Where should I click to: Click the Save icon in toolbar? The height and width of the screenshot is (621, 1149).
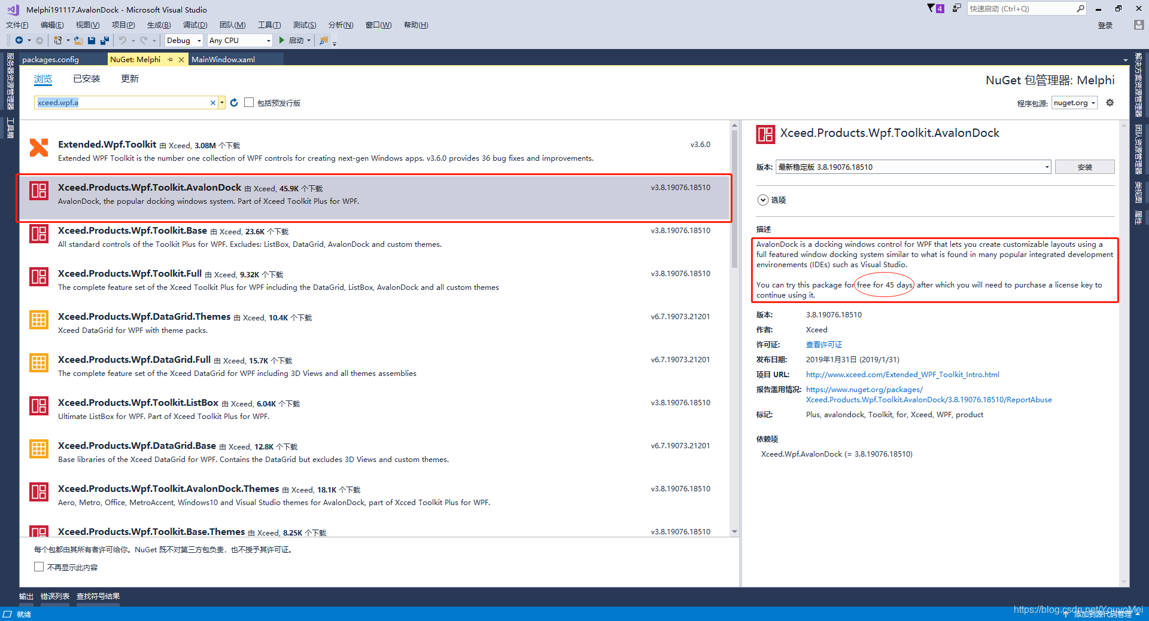pyautogui.click(x=92, y=40)
